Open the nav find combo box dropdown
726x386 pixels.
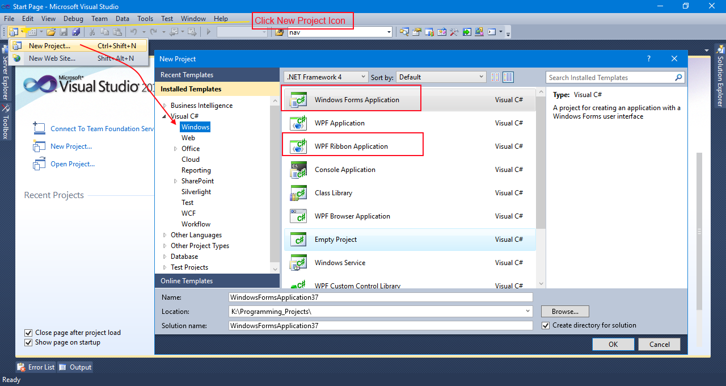tap(389, 32)
